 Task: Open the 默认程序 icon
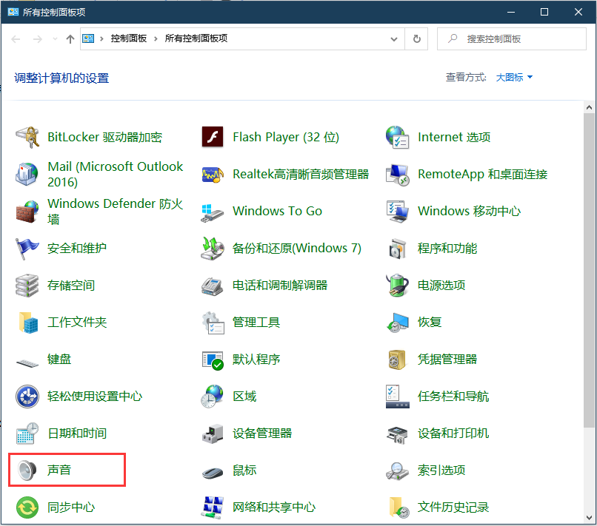(213, 360)
